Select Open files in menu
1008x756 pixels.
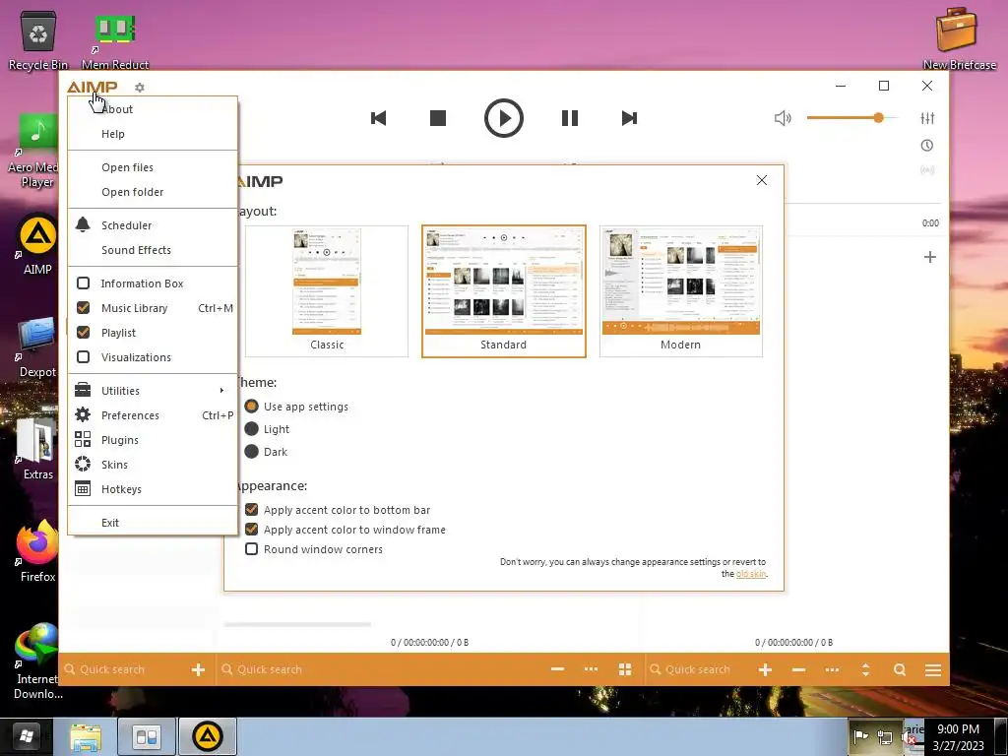127,167
